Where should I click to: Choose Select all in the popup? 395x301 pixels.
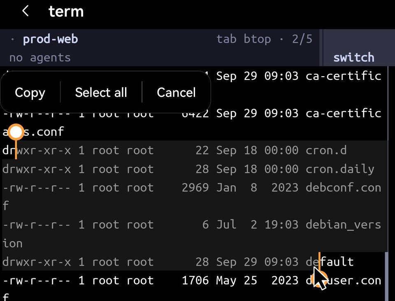(x=101, y=92)
